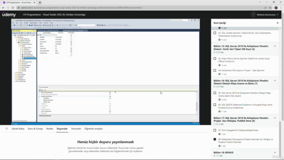Open a new browser tab
The height and width of the screenshot is (160, 284).
[x=40, y=3]
